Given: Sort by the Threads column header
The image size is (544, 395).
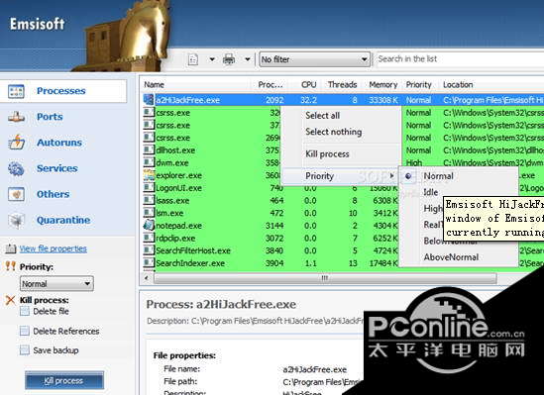Looking at the screenshot, I should pos(342,84).
